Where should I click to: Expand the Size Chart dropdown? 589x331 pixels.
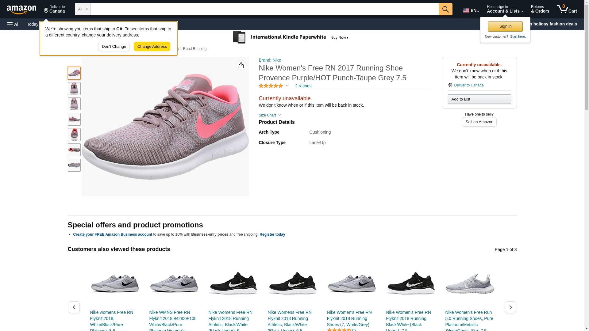(x=270, y=115)
